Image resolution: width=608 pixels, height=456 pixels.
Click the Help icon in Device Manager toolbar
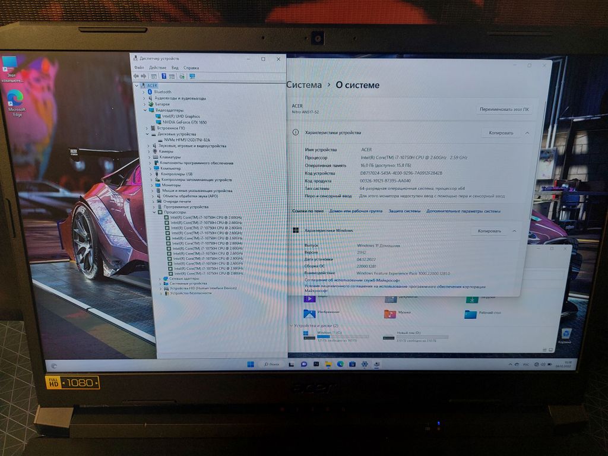tap(163, 76)
